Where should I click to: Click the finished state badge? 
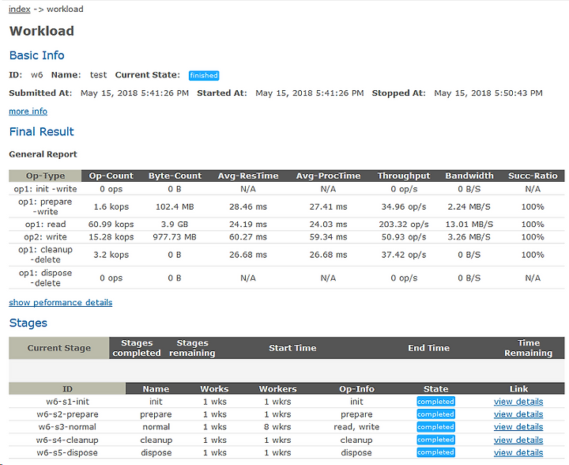(204, 75)
